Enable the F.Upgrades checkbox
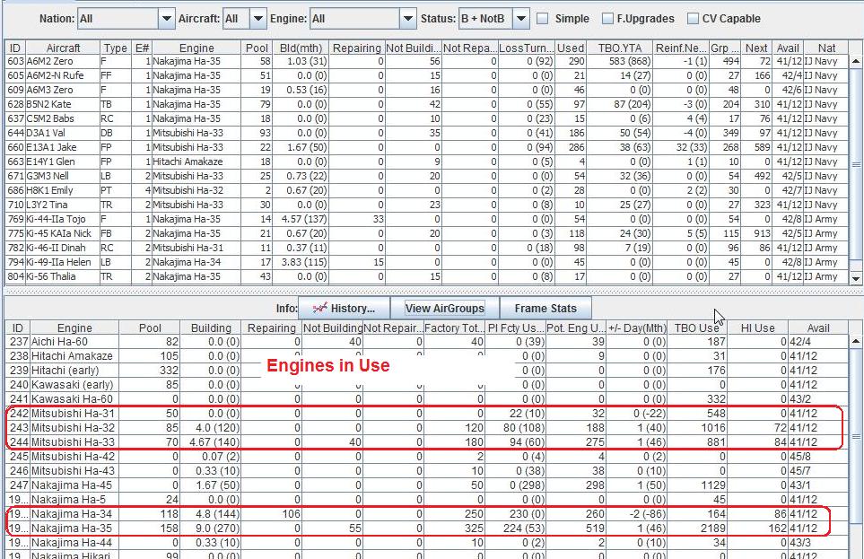Image resolution: width=864 pixels, height=559 pixels. coord(607,19)
